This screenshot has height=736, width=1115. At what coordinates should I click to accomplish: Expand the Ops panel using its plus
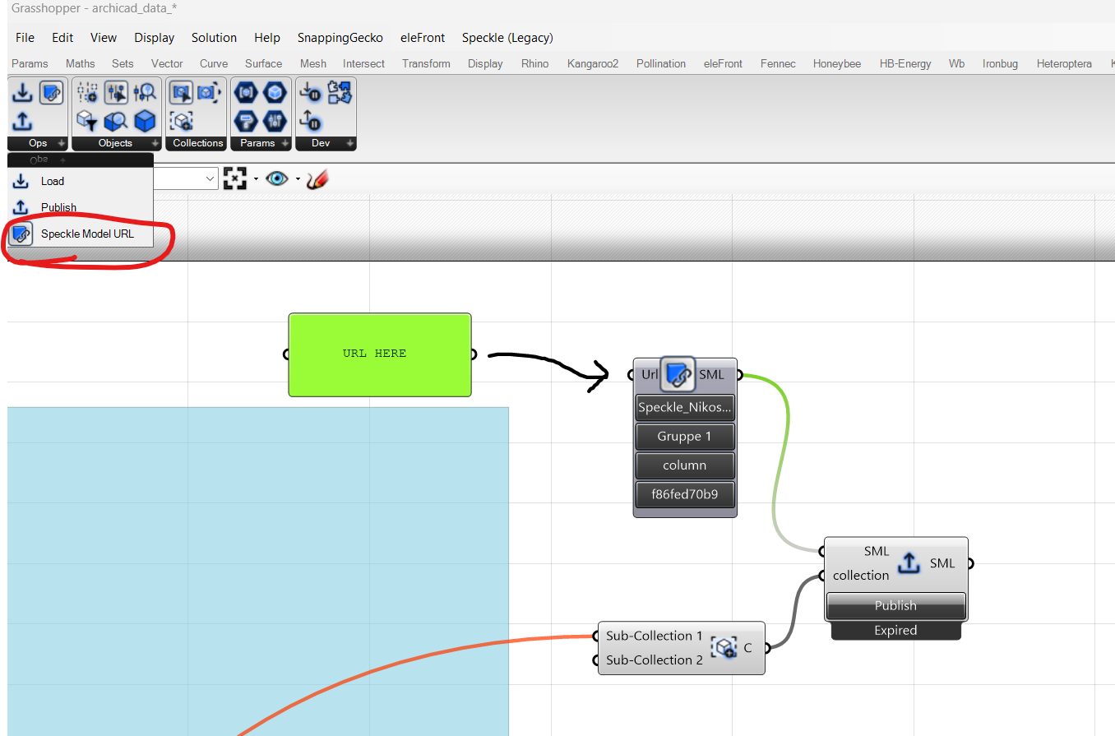click(x=61, y=143)
